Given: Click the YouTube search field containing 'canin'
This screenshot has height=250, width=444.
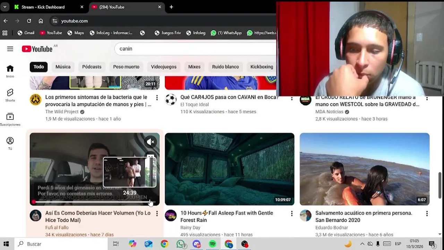Looking at the screenshot, I should tap(196, 49).
